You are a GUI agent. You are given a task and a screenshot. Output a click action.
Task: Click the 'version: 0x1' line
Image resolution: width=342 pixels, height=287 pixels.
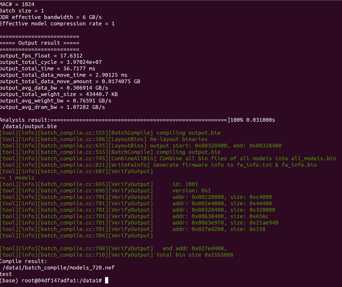pos(192,191)
